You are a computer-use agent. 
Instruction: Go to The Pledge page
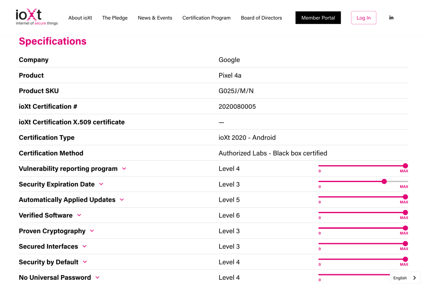pyautogui.click(x=115, y=18)
